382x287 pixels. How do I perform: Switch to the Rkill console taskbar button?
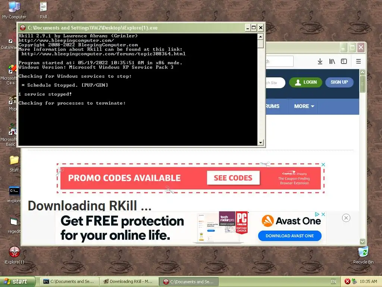point(189,281)
